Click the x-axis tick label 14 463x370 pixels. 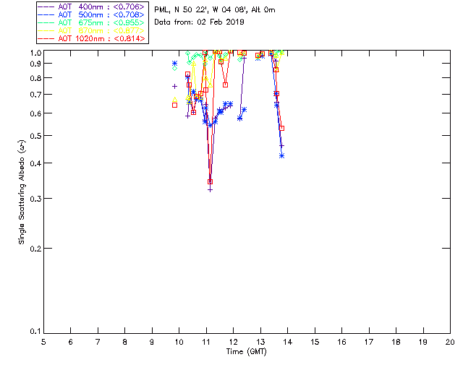pos(288,342)
